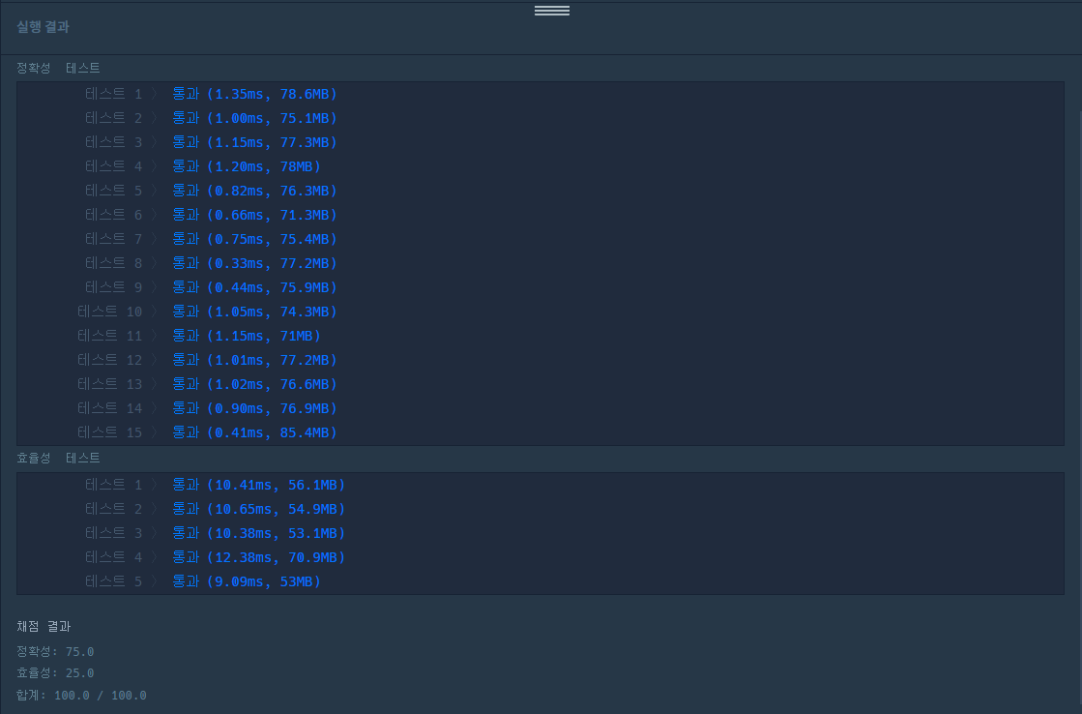
Task: Select the 정확성: 75.0 score line
Action: coord(55,651)
